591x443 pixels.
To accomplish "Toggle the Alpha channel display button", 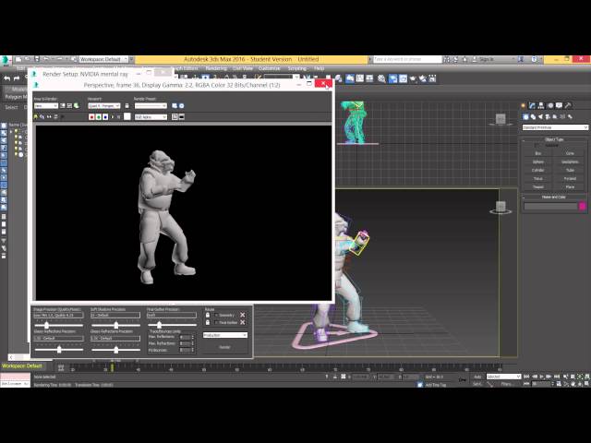I will (x=112, y=117).
